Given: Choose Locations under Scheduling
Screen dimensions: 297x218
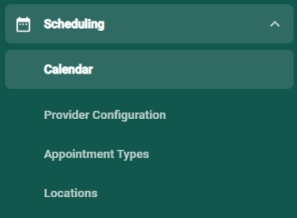Looking at the screenshot, I should click(x=71, y=193).
